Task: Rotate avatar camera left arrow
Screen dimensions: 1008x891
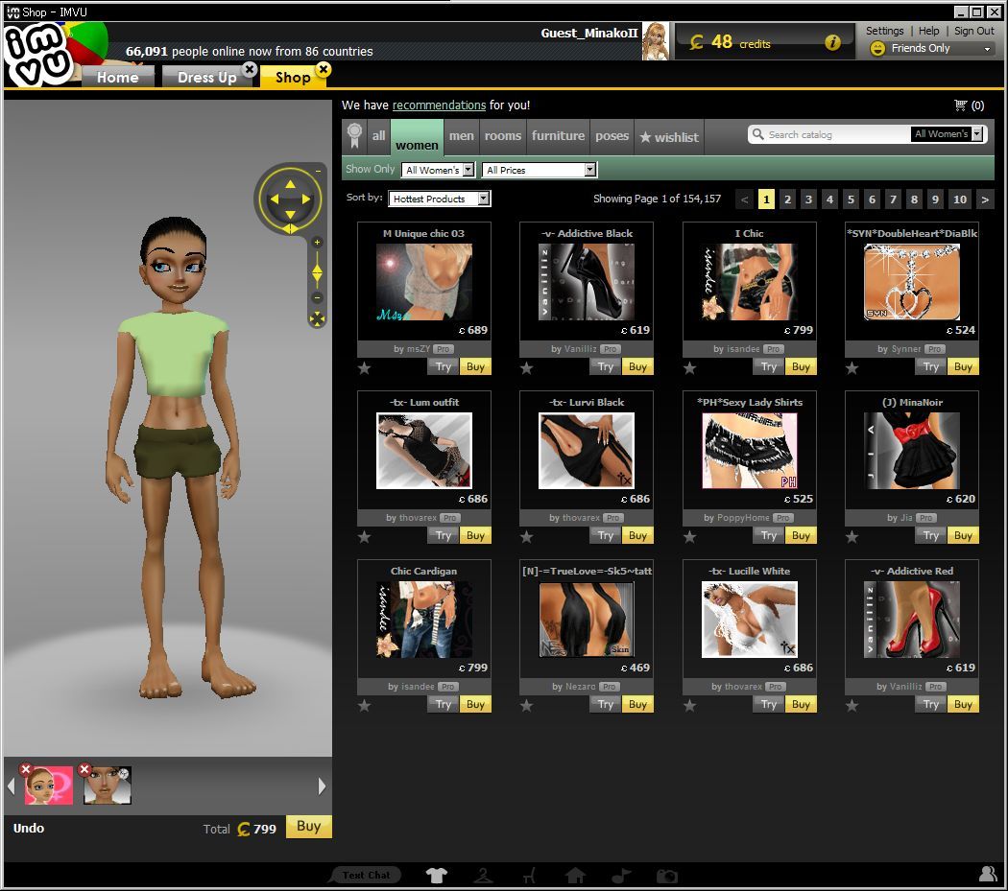Action: 275,199
